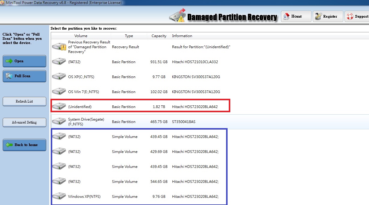The height and width of the screenshot is (205, 369).
Task: Click the "9.77 GB" capacity cell
Action: [x=159, y=77]
